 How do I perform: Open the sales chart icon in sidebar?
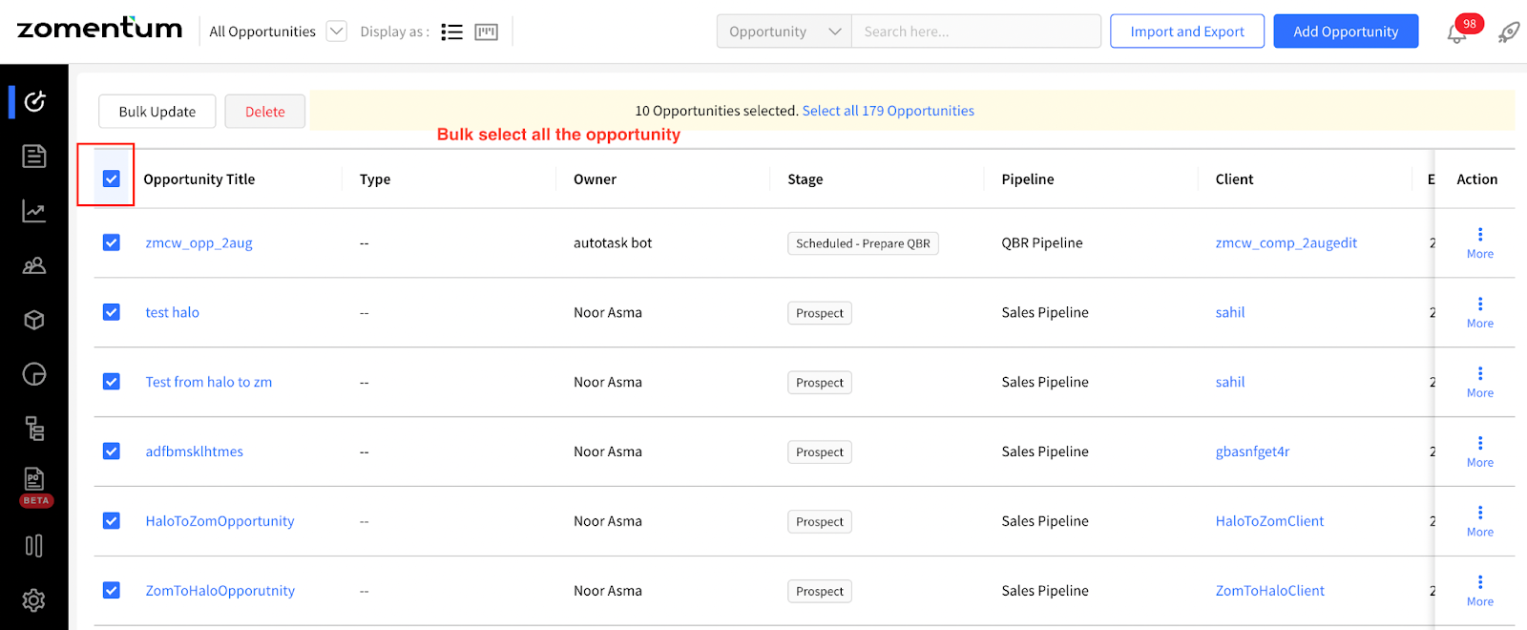coord(34,211)
